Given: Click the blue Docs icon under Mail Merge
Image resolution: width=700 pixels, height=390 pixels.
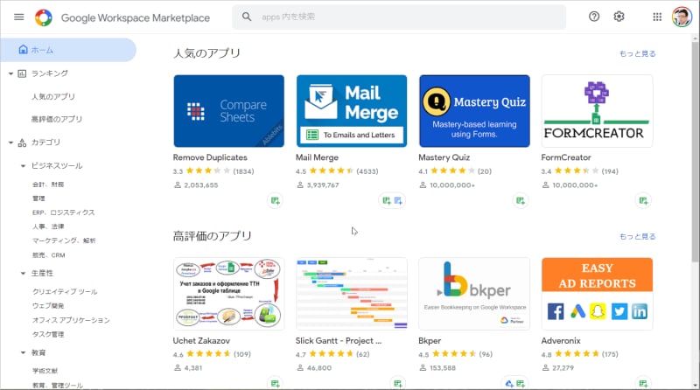Looking at the screenshot, I should click(398, 201).
